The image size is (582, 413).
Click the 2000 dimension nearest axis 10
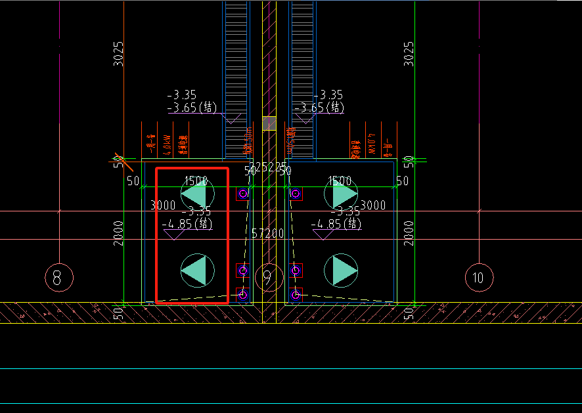pyautogui.click(x=409, y=233)
